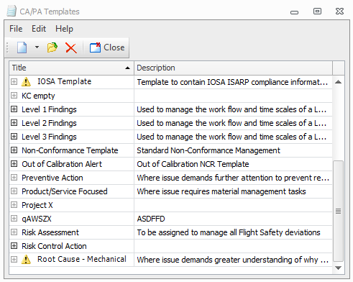Open the New template dropdown arrow

[37, 47]
